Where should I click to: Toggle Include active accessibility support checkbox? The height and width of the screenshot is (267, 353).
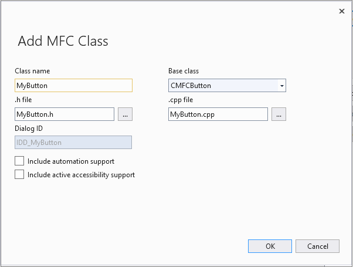[20, 174]
